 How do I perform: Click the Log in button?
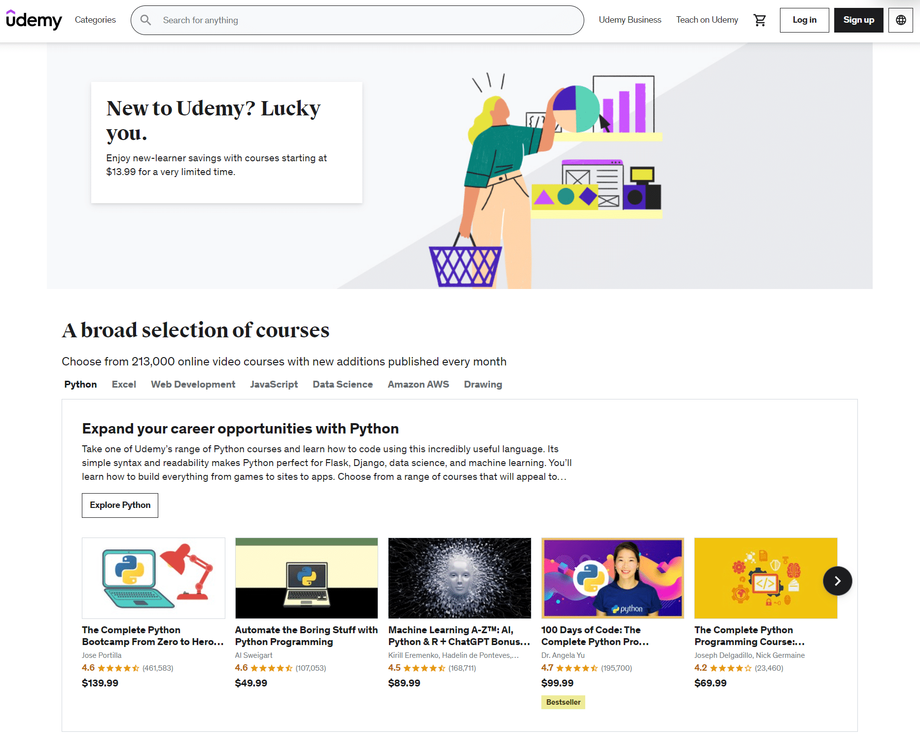click(804, 20)
